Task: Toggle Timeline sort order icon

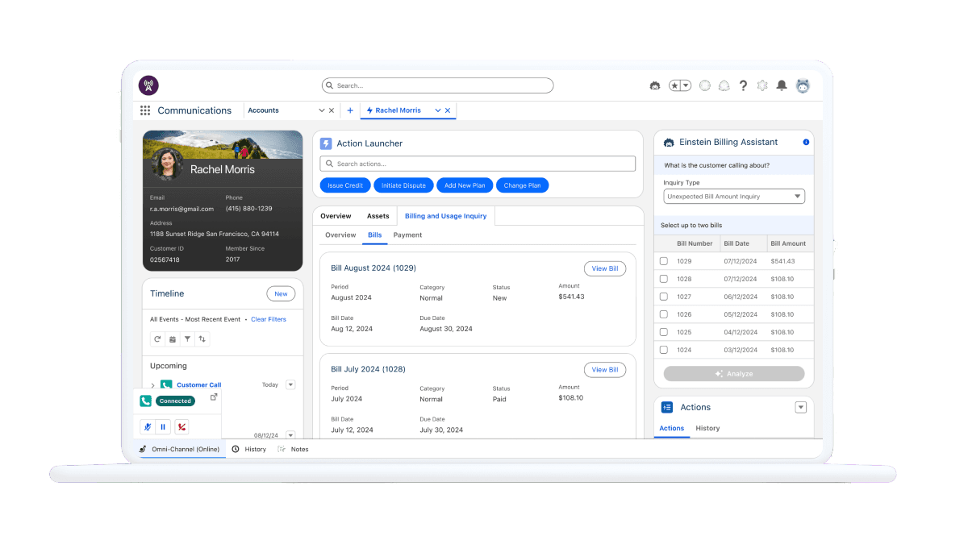Action: click(202, 339)
